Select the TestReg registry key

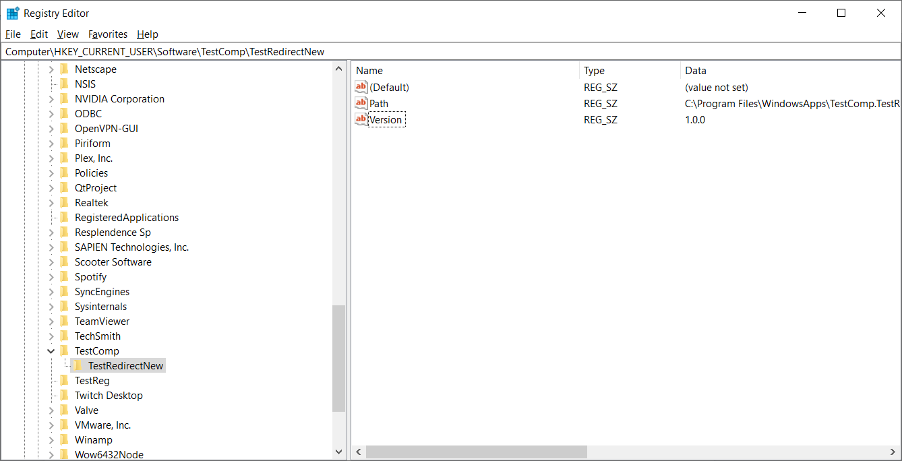pyautogui.click(x=92, y=381)
